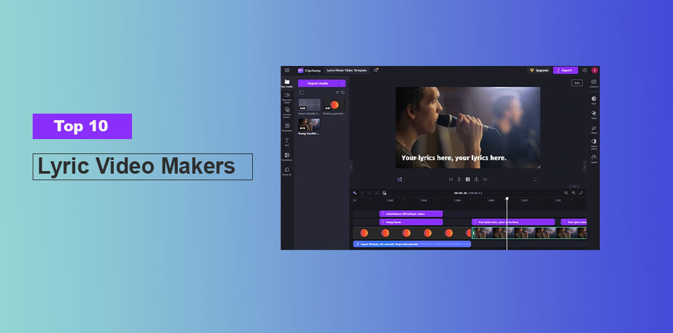Collapse the timeline with the chevron
The height and width of the screenshot is (333, 673).
tap(574, 186)
